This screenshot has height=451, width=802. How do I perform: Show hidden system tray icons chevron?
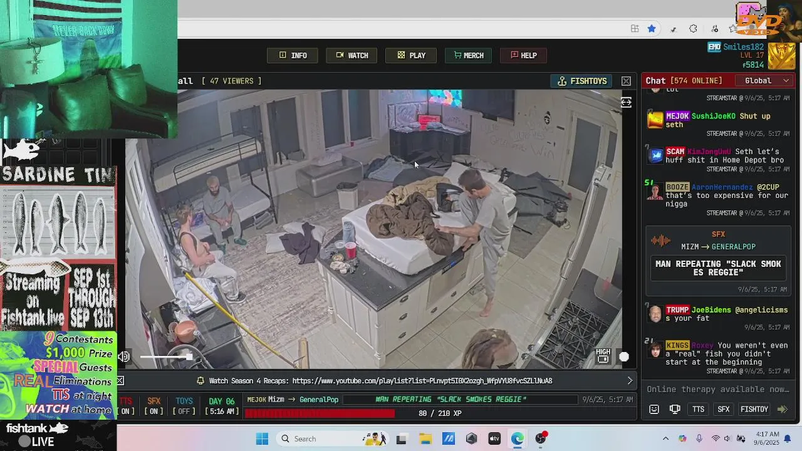click(x=665, y=438)
